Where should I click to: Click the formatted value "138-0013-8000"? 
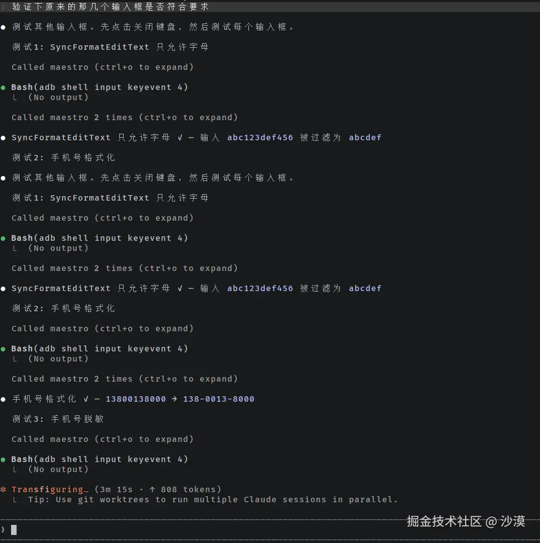(x=219, y=399)
